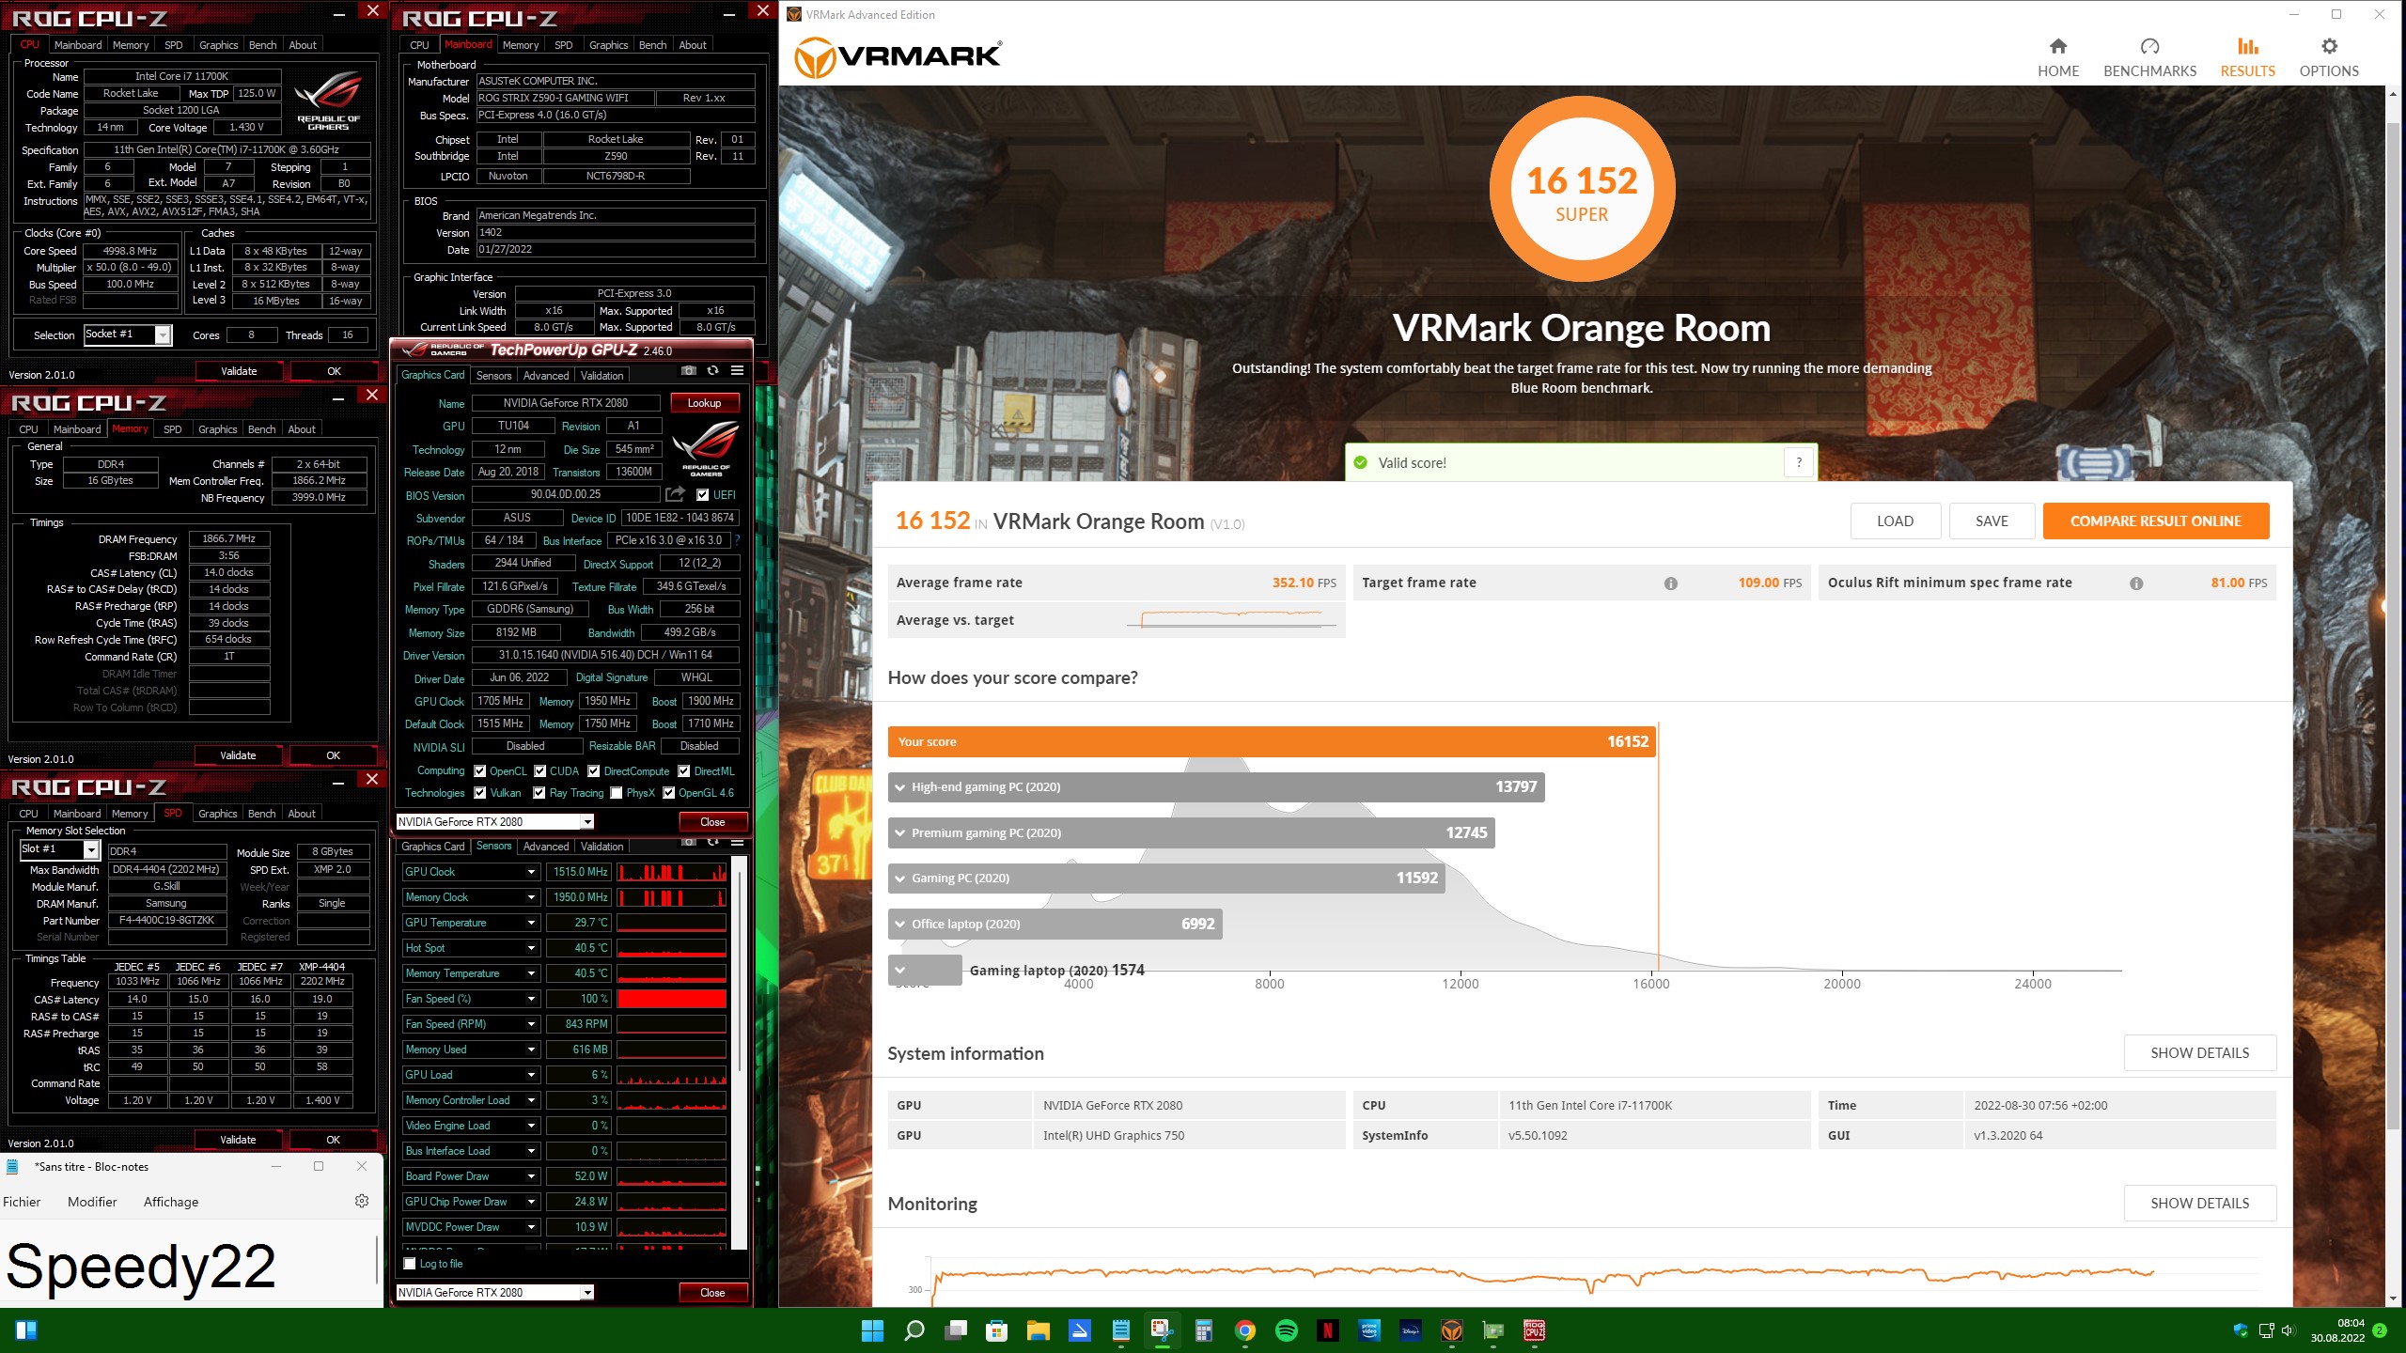This screenshot has height=1353, width=2406.
Task: Click the SAVE button in VRMark
Action: [x=1992, y=521]
